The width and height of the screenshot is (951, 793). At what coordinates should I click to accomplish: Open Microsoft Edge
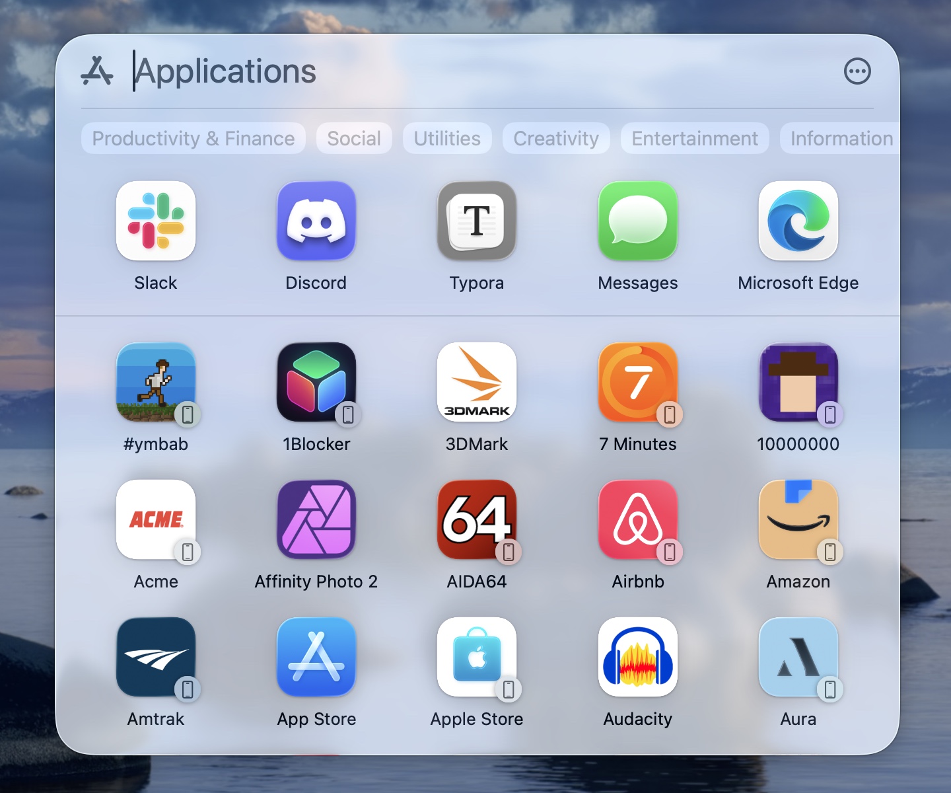click(x=798, y=221)
